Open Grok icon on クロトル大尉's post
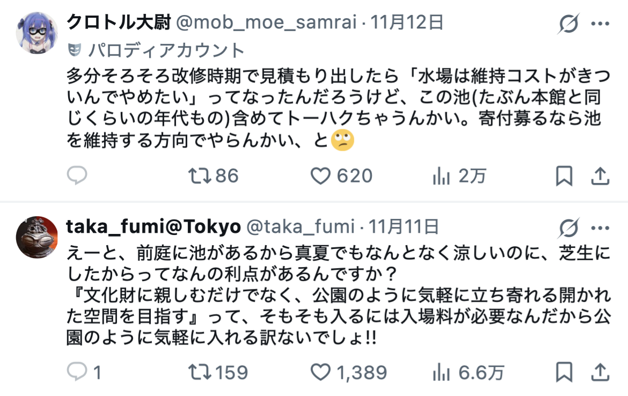Viewport: 628px width, 396px height. coord(568,24)
